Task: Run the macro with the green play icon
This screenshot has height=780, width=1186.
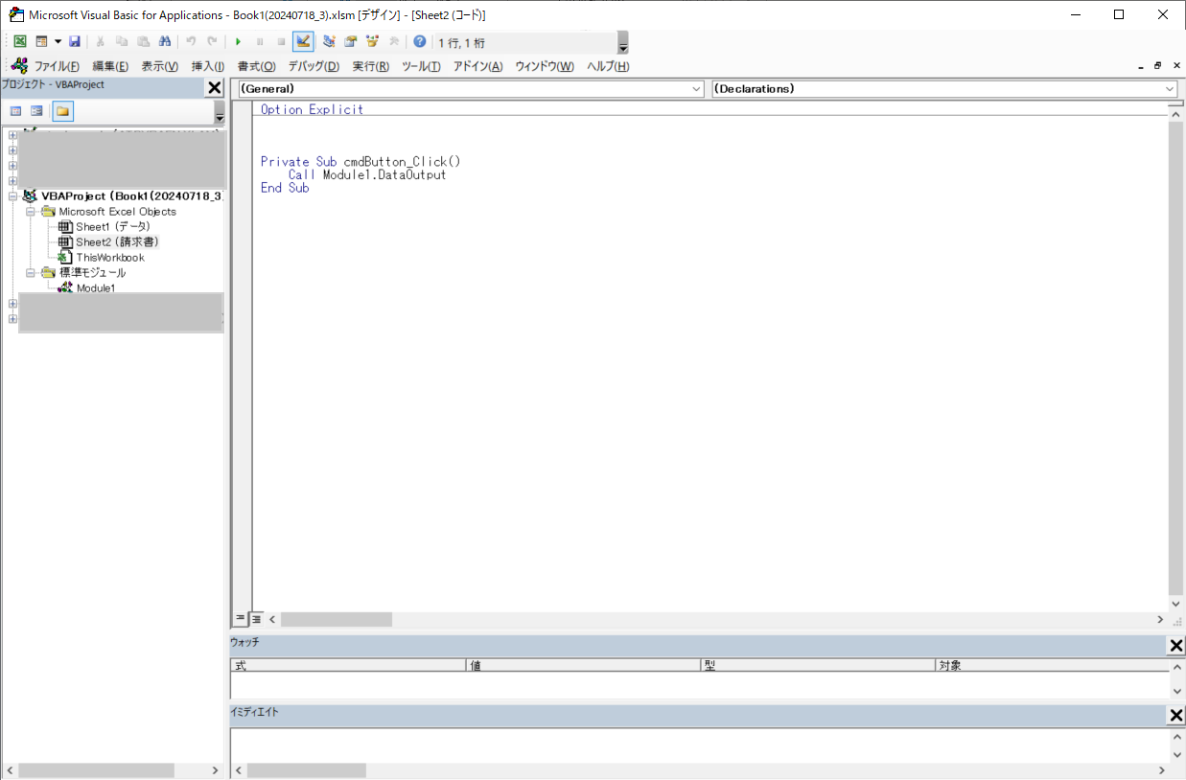Action: (x=238, y=42)
